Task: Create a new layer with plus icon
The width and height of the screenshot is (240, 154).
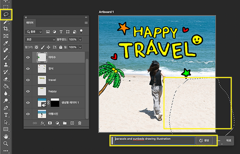Action: tap(72, 123)
